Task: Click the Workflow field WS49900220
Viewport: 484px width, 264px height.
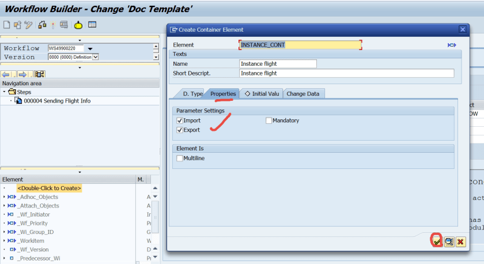Action: 66,48
